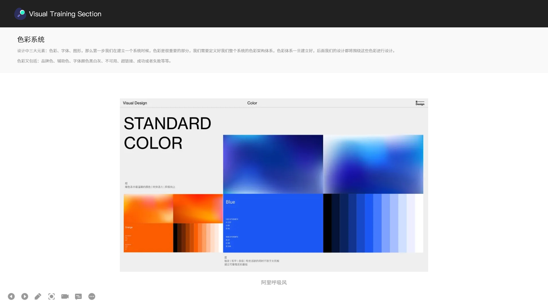Advance to the next slide
548x308 pixels.
click(25, 297)
